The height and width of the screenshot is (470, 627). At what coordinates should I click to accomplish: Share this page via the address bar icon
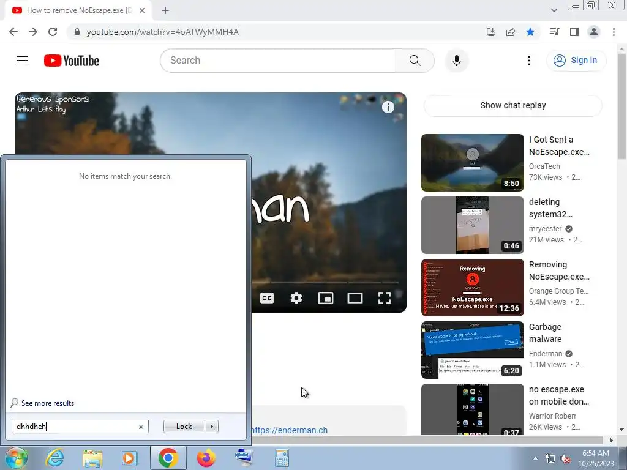[510, 32]
